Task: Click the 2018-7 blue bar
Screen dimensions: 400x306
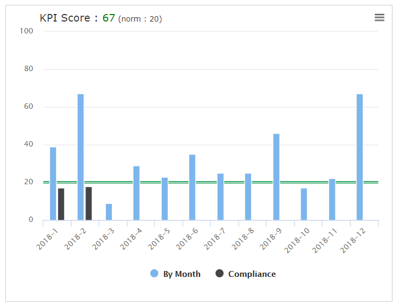Action: 220,197
